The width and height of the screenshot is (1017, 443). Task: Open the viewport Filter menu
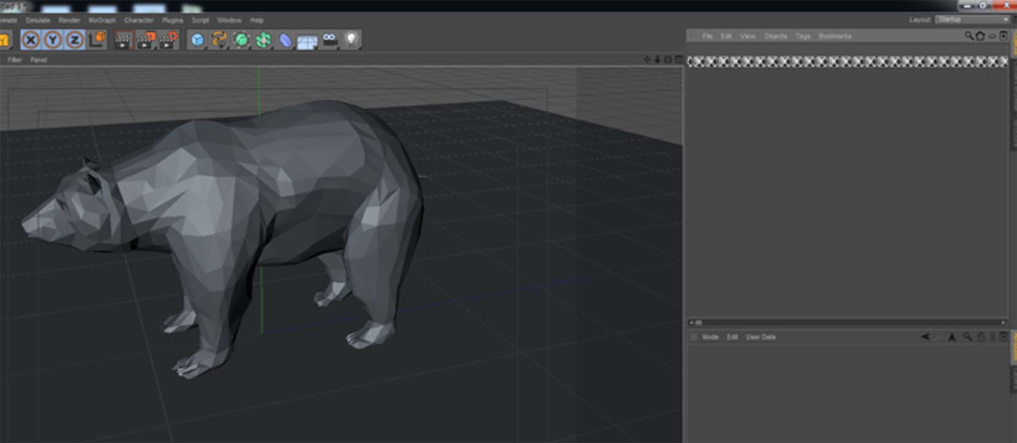tap(15, 60)
